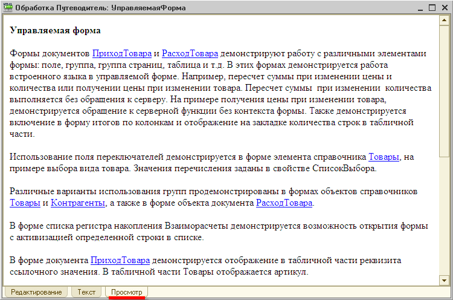Click the heading 'Управляемая форма'
453x300 pixels.
[55, 30]
